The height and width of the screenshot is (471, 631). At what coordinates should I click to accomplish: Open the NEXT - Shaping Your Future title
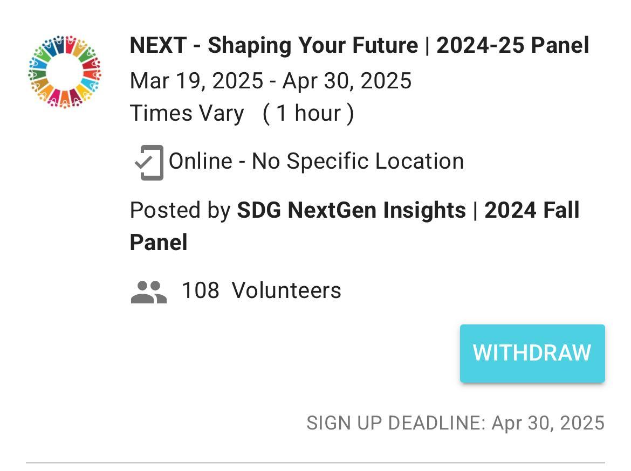point(273,46)
